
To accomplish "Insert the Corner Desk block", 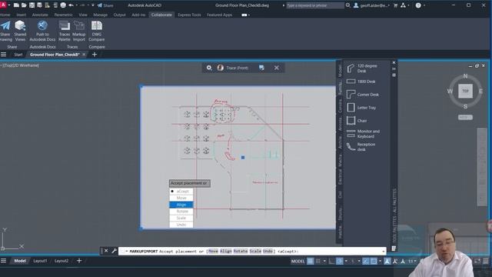I will 362,94.
